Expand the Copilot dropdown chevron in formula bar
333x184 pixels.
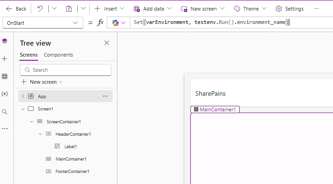[123, 23]
